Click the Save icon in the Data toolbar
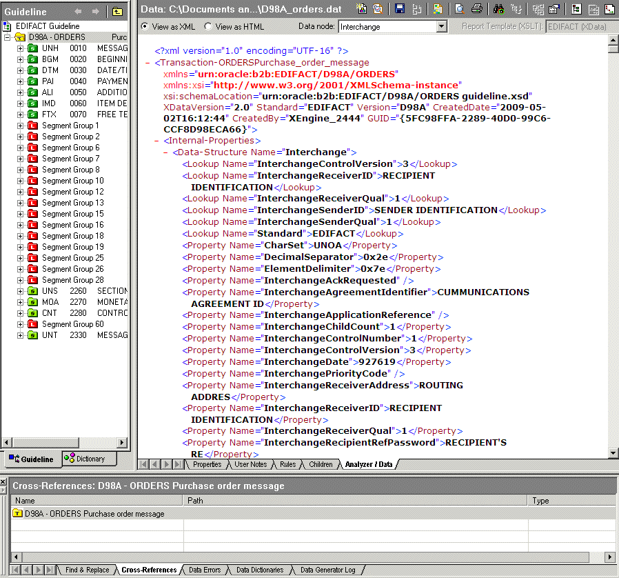Viewport: 619px width, 578px height. pos(398,8)
